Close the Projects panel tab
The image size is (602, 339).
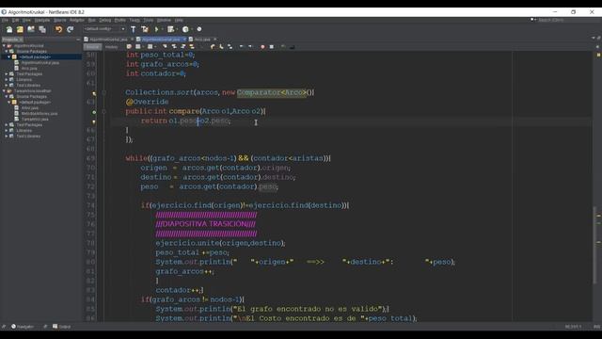click(x=21, y=40)
